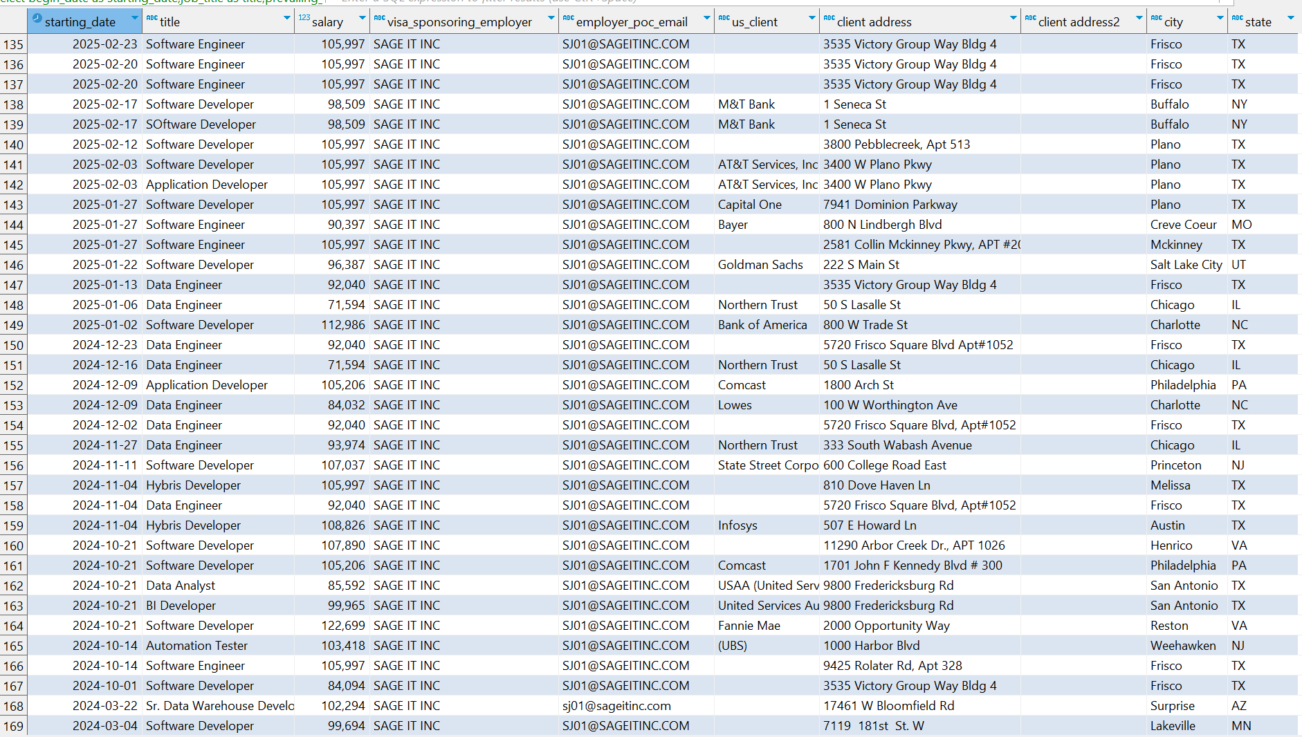The width and height of the screenshot is (1302, 737).
Task: Select the salary cell 96,387
Action: (x=332, y=265)
